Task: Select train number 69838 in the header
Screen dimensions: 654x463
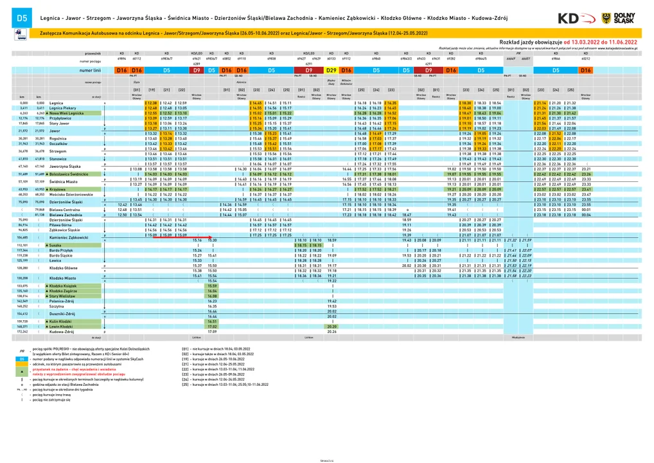Action: click(272, 59)
